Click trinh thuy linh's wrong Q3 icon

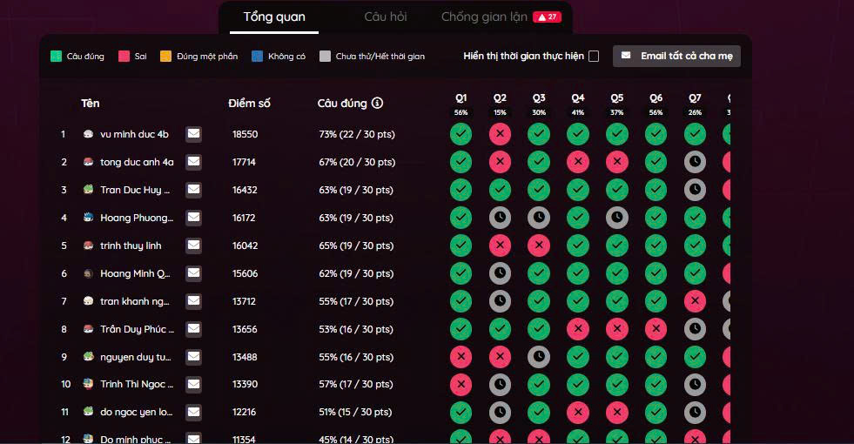pos(539,246)
